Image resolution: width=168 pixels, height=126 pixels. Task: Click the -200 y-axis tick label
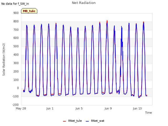point(15,105)
